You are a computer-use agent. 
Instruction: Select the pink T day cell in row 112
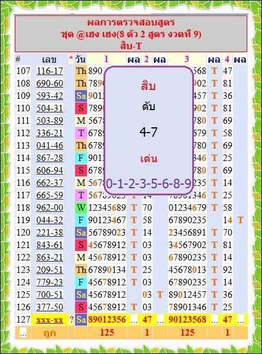[80, 133]
